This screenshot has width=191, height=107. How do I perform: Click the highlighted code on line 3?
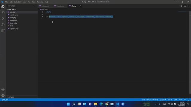(x=81, y=17)
